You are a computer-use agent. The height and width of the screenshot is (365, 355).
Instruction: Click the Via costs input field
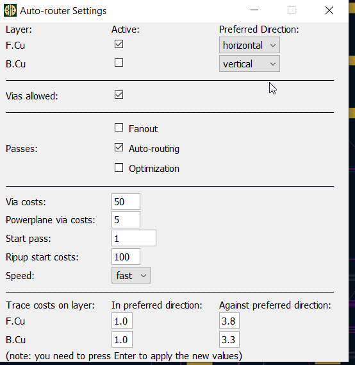[126, 201]
